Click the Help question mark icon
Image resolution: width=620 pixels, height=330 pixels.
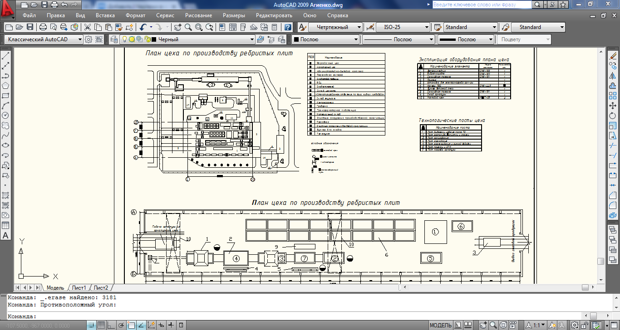(x=288, y=27)
